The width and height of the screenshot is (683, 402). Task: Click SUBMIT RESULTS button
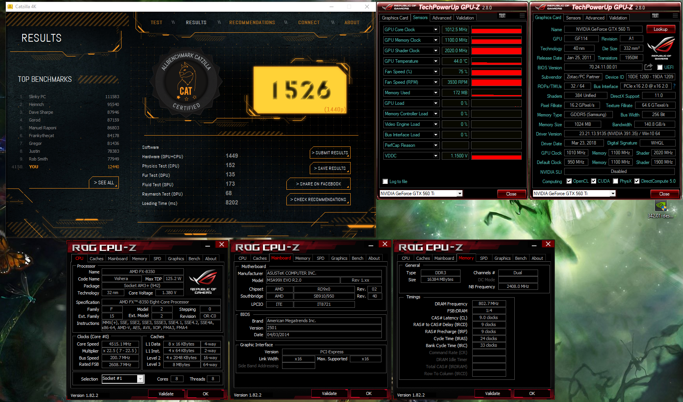pyautogui.click(x=330, y=153)
